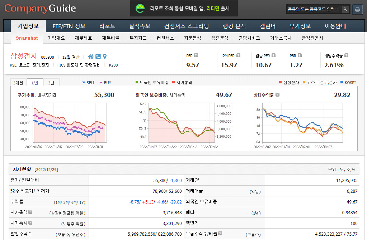Open the 이용안내 menu
This screenshot has width=367, height=240.
point(335,26)
